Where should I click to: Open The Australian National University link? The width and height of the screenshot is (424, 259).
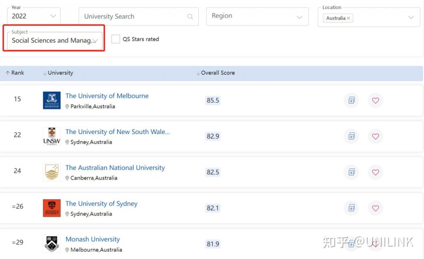(115, 168)
